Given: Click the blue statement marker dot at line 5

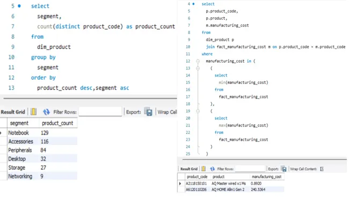Looking at the screenshot, I should pyautogui.click(x=19, y=6).
